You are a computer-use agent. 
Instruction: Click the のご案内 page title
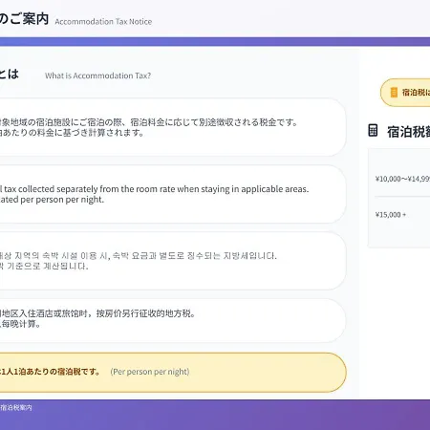[x=24, y=19]
